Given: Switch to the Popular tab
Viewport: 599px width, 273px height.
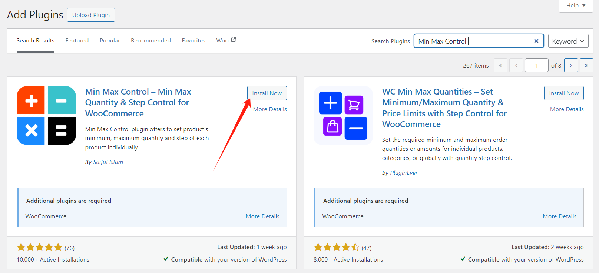Looking at the screenshot, I should click(110, 40).
